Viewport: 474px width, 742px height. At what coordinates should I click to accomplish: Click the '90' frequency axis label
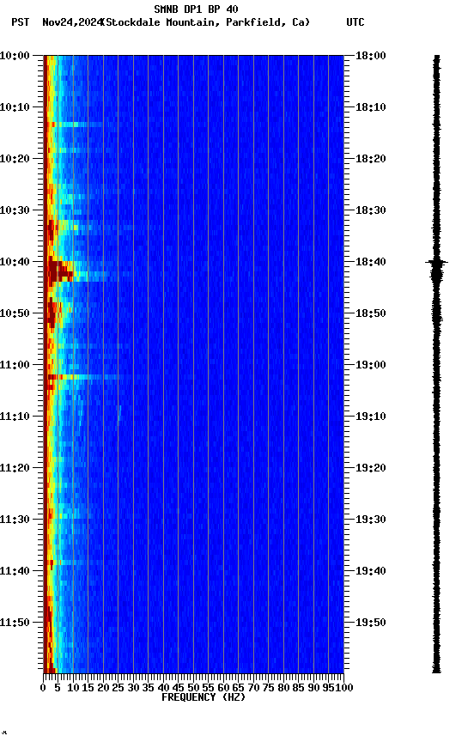click(x=313, y=689)
